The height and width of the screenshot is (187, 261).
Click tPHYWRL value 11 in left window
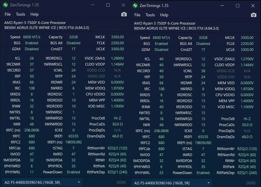32,172
